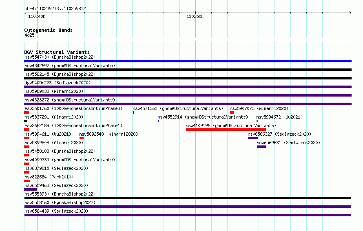Select the purple nsv6569631 variant glyph
The image size is (363, 231).
[x=261, y=147]
